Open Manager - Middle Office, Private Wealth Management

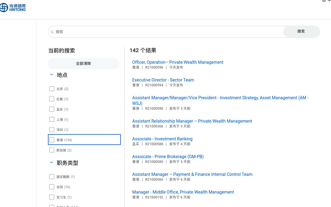click(x=183, y=192)
